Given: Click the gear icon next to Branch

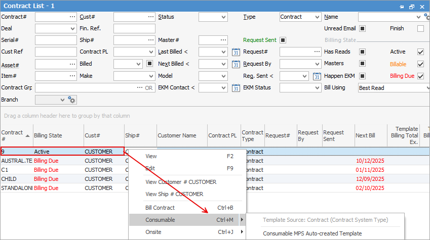Looking at the screenshot, I should (71, 100).
